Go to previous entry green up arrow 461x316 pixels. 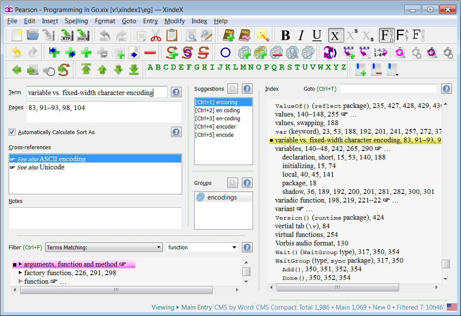pos(102,70)
